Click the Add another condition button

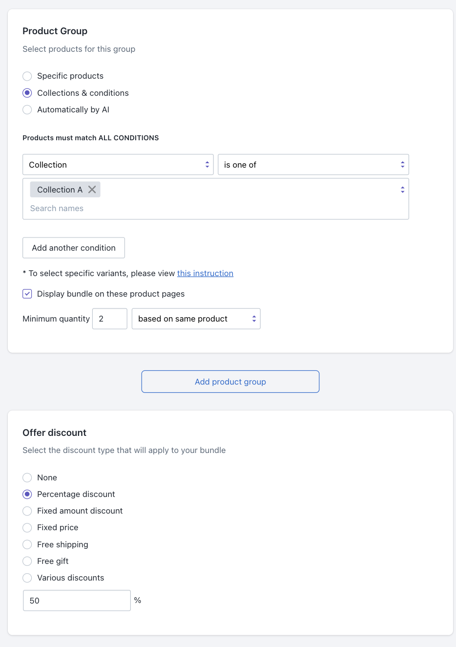pyautogui.click(x=74, y=248)
